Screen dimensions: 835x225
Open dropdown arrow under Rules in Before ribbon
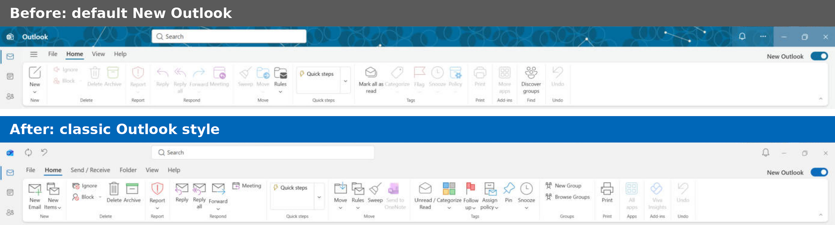[x=280, y=92]
